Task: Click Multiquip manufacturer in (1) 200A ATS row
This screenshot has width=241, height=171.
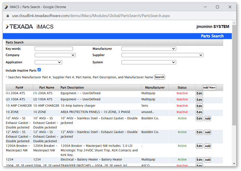Action: 148,93
